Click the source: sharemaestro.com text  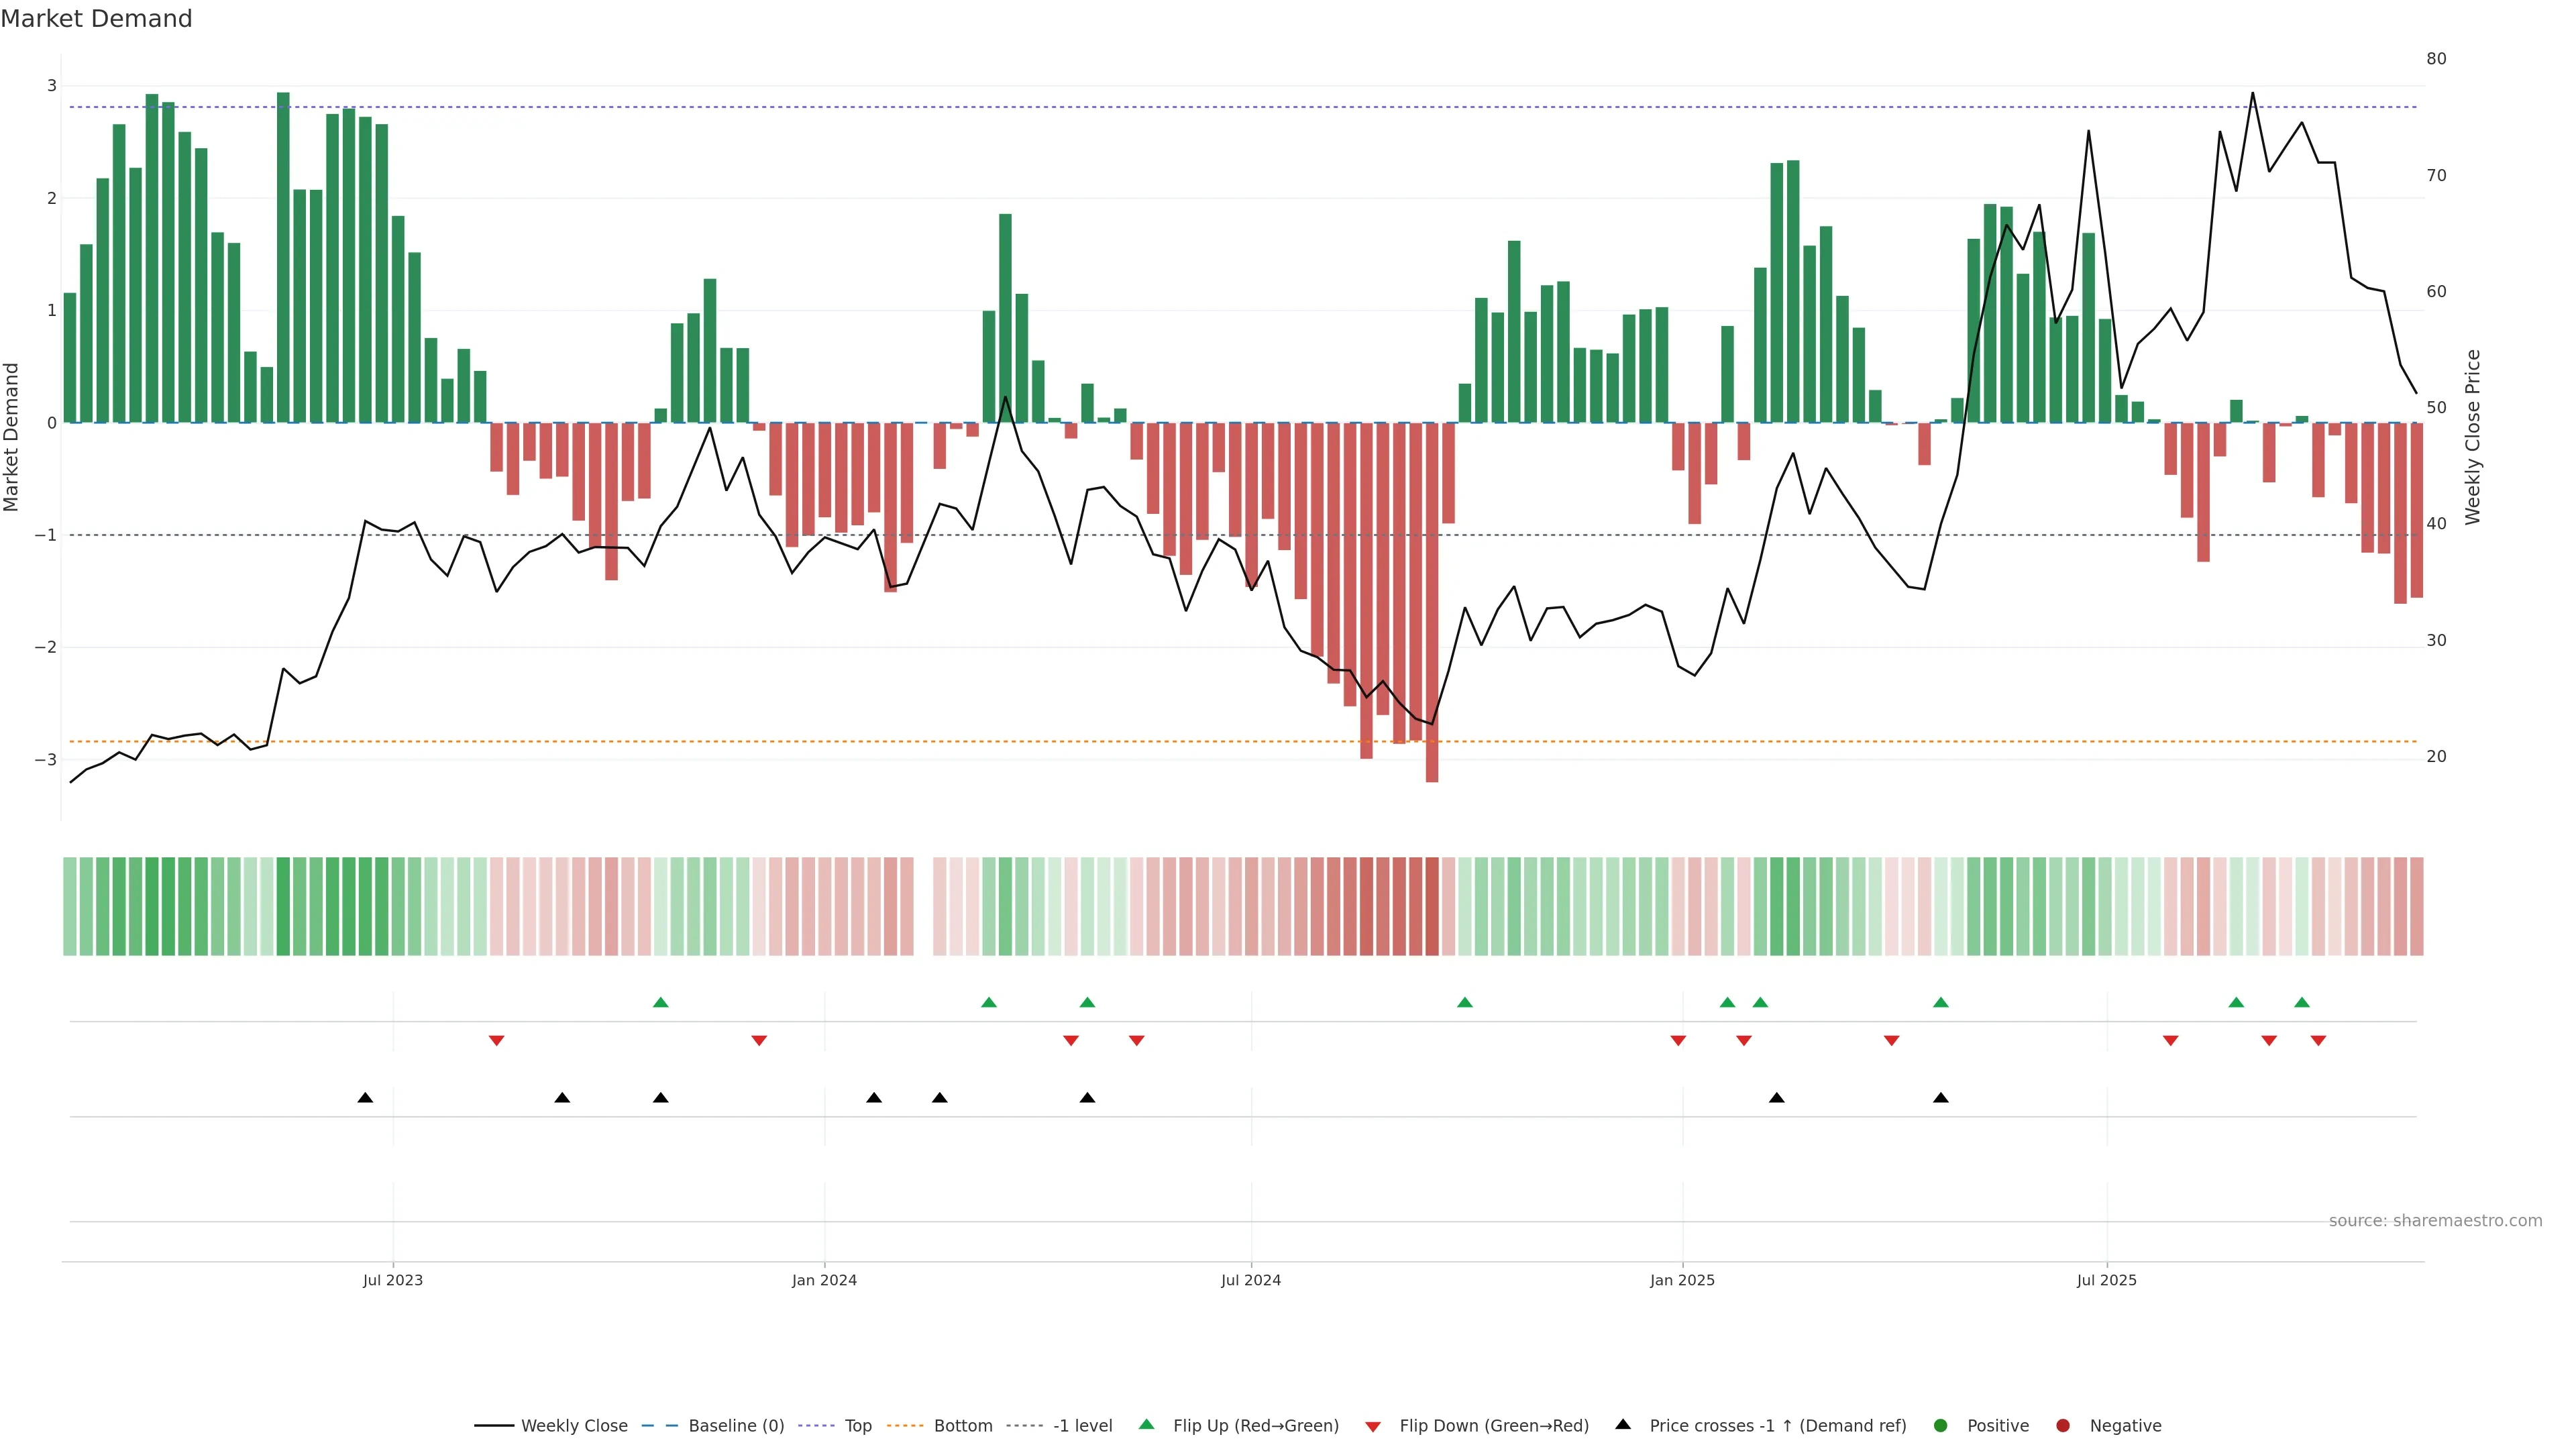2435,1221
